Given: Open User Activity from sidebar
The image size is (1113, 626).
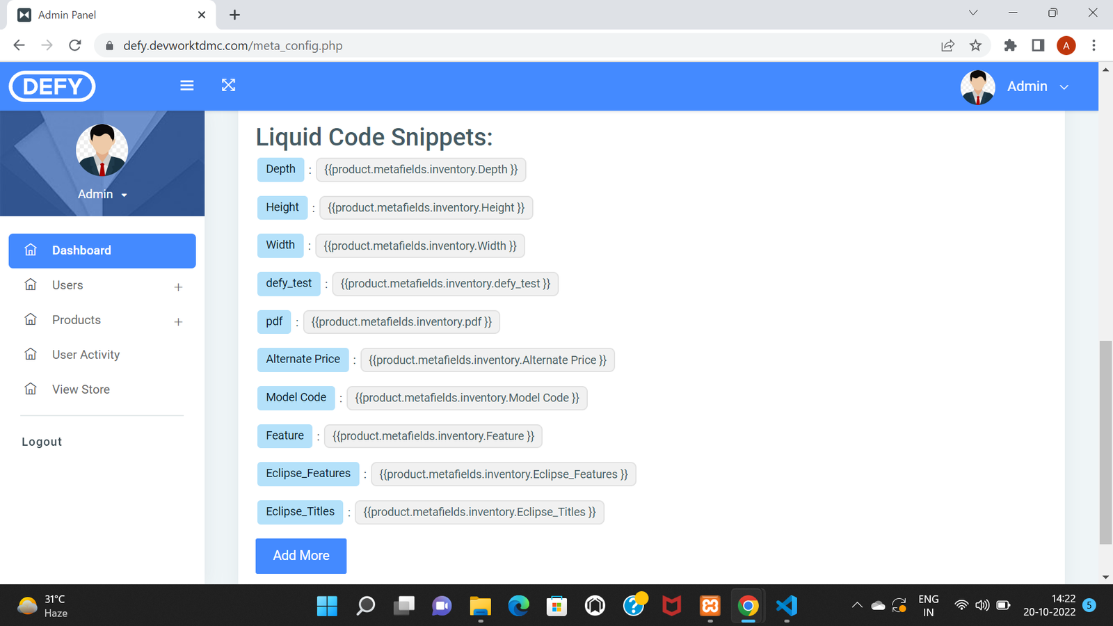Looking at the screenshot, I should point(86,355).
